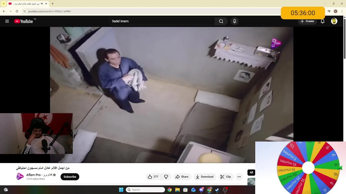
Task: Open the suggested video thumbnail under All
Action: pos(251,182)
